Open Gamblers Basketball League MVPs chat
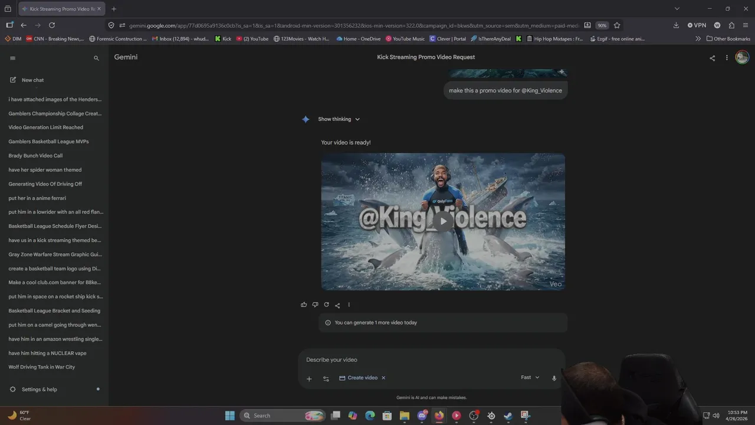 [x=48, y=142]
